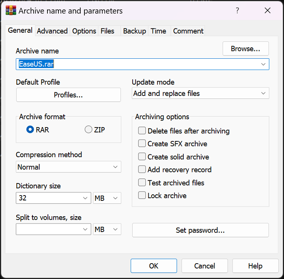Switch to the Advanced tab

(52, 31)
